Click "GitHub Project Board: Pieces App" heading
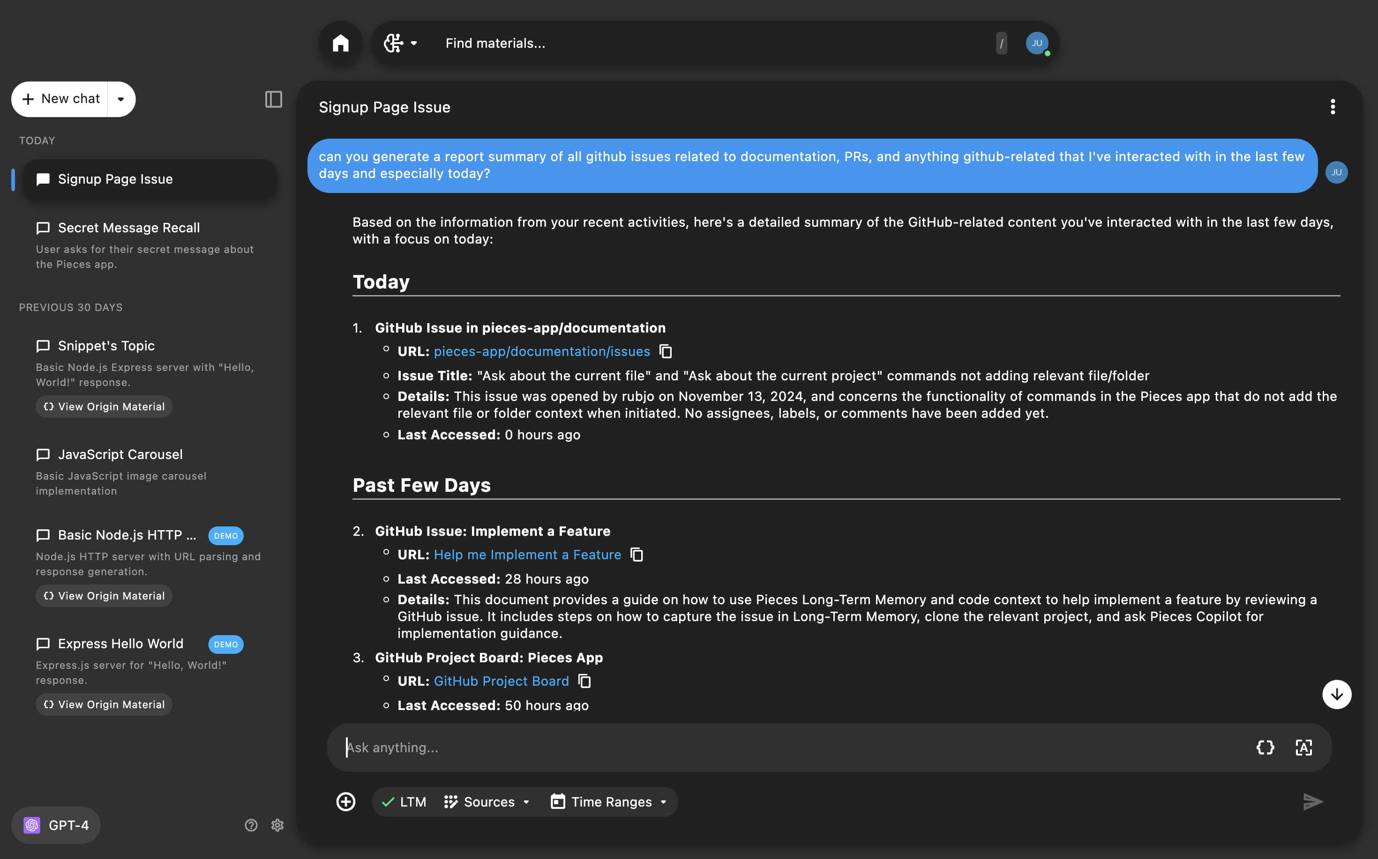 [x=489, y=657]
